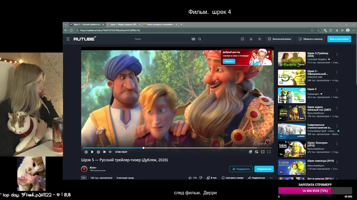Click the RUTUBE logo
Image resolution: width=357 pixels, height=200 pixels.
tap(85, 39)
